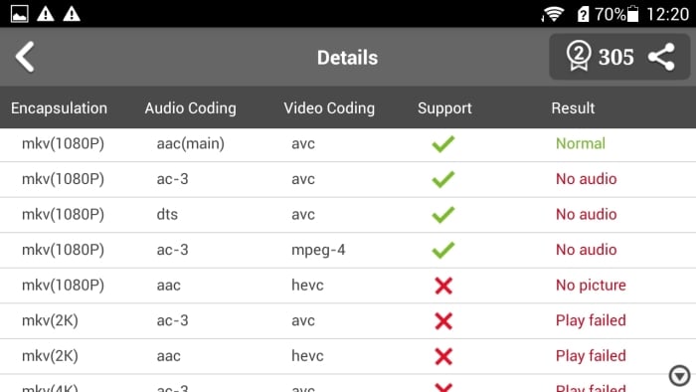The width and height of the screenshot is (696, 392).
Task: Select the Result column header
Action: click(573, 107)
